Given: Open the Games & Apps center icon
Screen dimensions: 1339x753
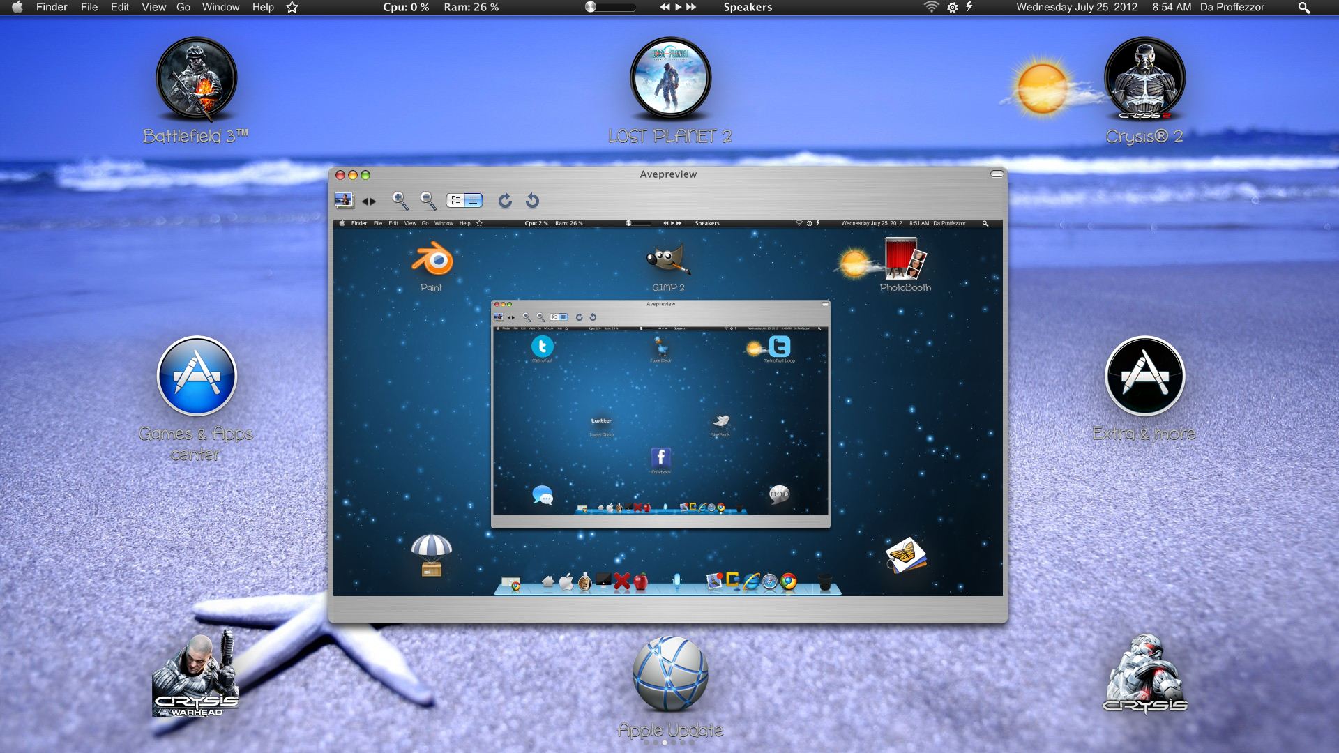Looking at the screenshot, I should [197, 376].
